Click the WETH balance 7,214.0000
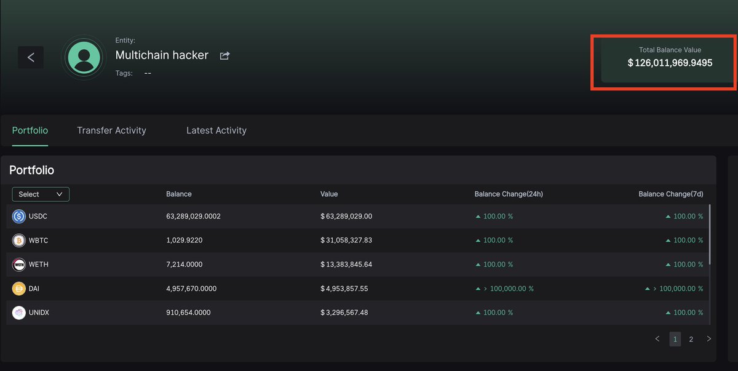 (184, 265)
